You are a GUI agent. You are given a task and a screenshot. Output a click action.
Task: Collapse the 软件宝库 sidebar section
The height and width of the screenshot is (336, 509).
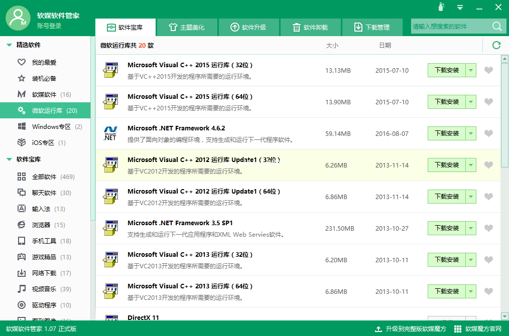click(9, 159)
